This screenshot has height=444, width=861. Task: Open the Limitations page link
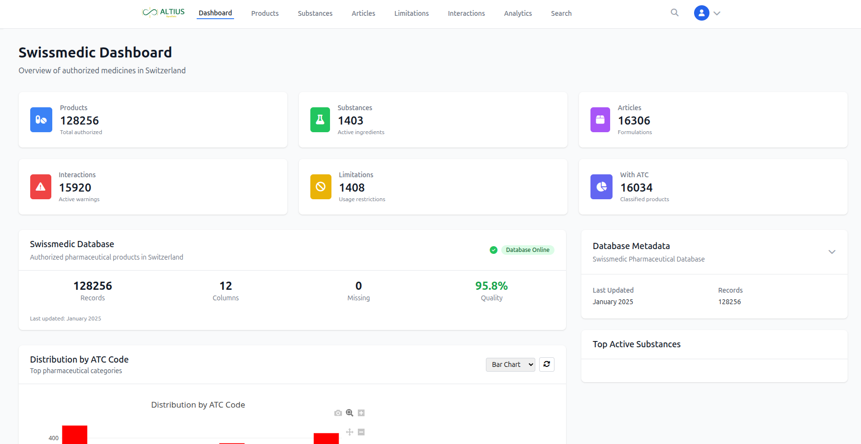411,13
